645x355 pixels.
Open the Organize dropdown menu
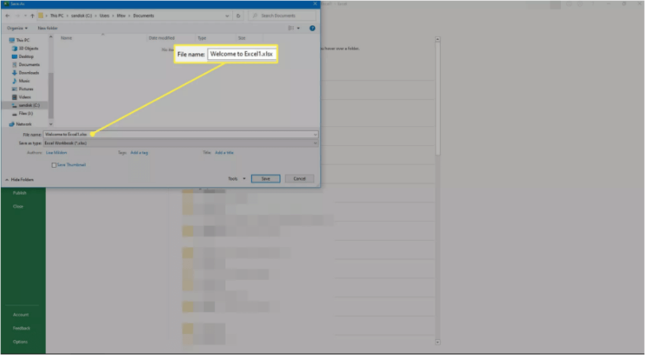point(16,28)
